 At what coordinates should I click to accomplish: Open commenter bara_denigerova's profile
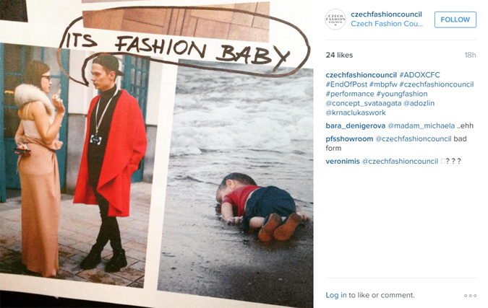pyautogui.click(x=356, y=126)
